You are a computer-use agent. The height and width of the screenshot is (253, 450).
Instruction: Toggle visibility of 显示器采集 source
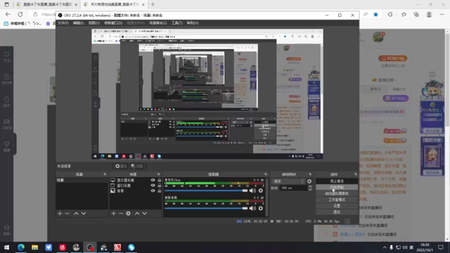(x=152, y=180)
